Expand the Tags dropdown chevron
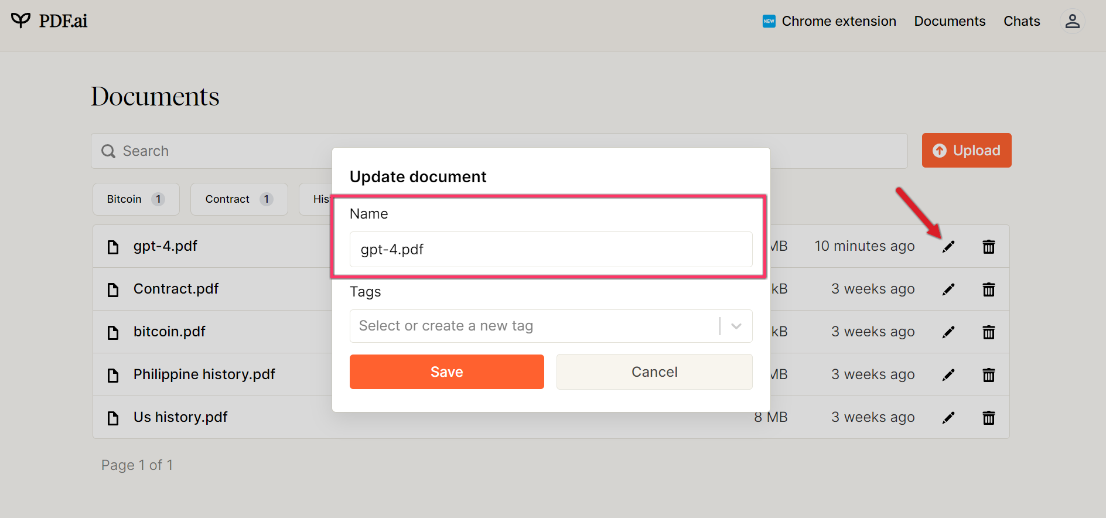1106x518 pixels. (x=736, y=326)
